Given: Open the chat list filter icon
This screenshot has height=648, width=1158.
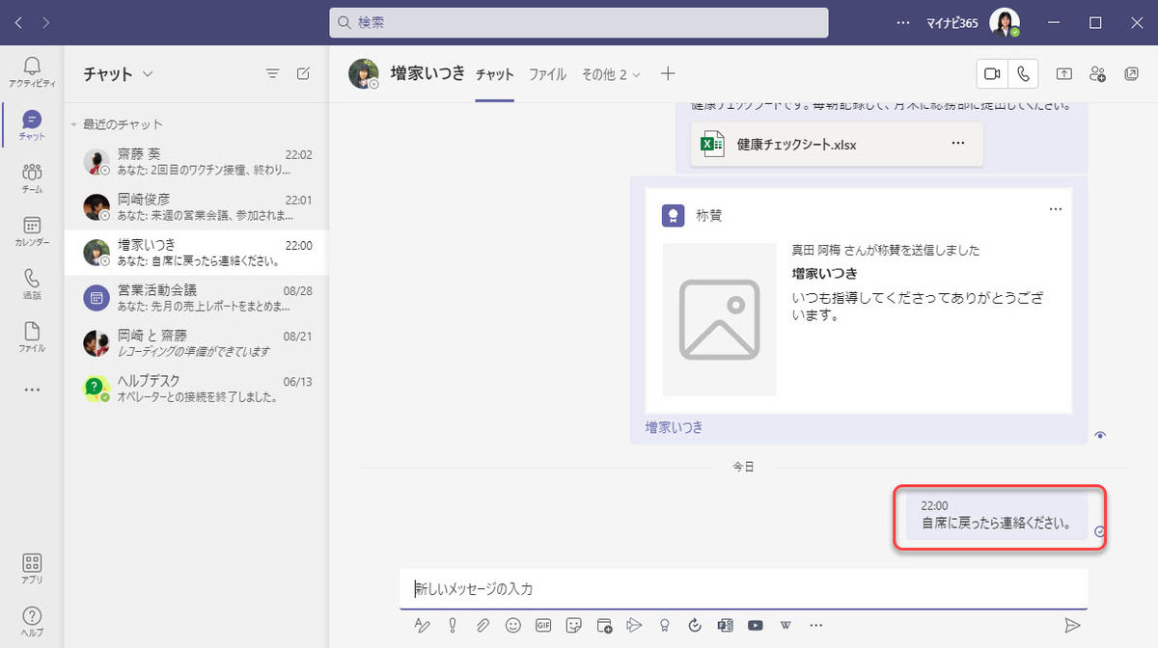Looking at the screenshot, I should tap(273, 73).
